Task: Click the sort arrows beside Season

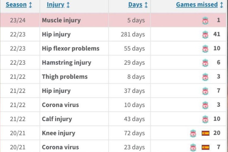Action: pyautogui.click(x=30, y=5)
